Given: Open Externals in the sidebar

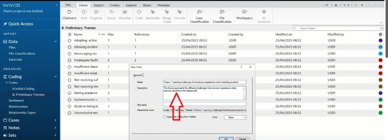Looking at the screenshot, I should click(x=15, y=59).
